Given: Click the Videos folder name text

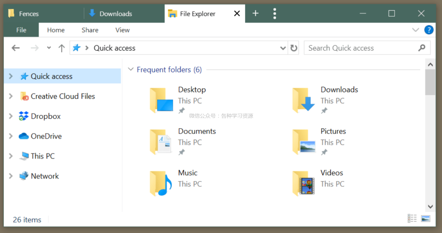Looking at the screenshot, I should point(332,173).
